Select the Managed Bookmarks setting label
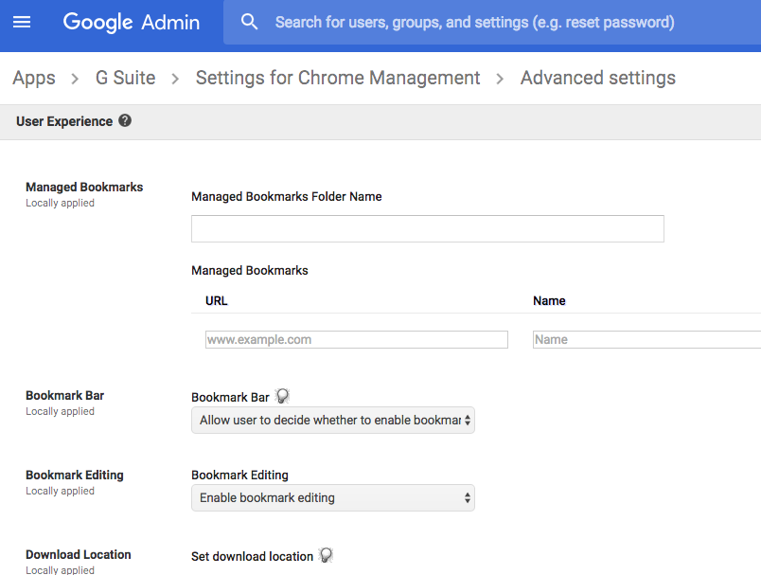The image size is (761, 575). coord(84,187)
